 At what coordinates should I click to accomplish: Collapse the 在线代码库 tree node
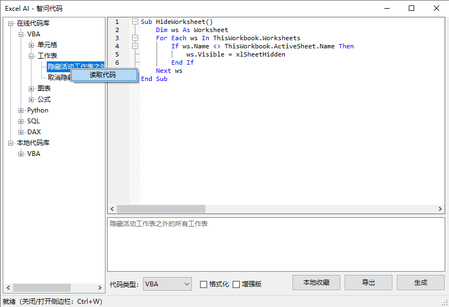point(10,23)
